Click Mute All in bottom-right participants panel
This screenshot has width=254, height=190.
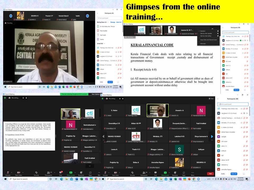(x=234, y=174)
